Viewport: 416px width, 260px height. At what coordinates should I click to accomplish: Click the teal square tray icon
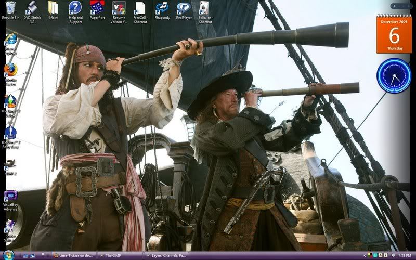[x=375, y=256]
